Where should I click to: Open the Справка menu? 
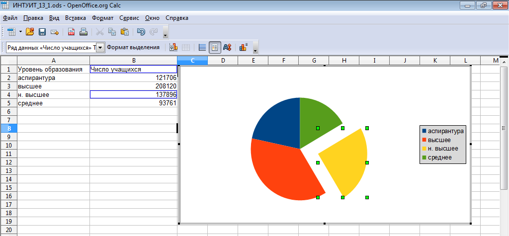click(176, 18)
